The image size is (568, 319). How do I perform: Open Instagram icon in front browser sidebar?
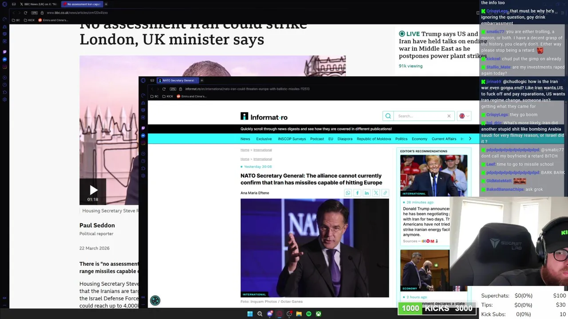pyautogui.click(x=143, y=143)
